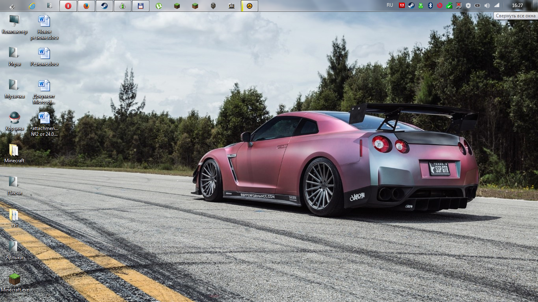Screen dimensions: 538x302
Task: Click the network signal tray icon
Action: (497, 6)
